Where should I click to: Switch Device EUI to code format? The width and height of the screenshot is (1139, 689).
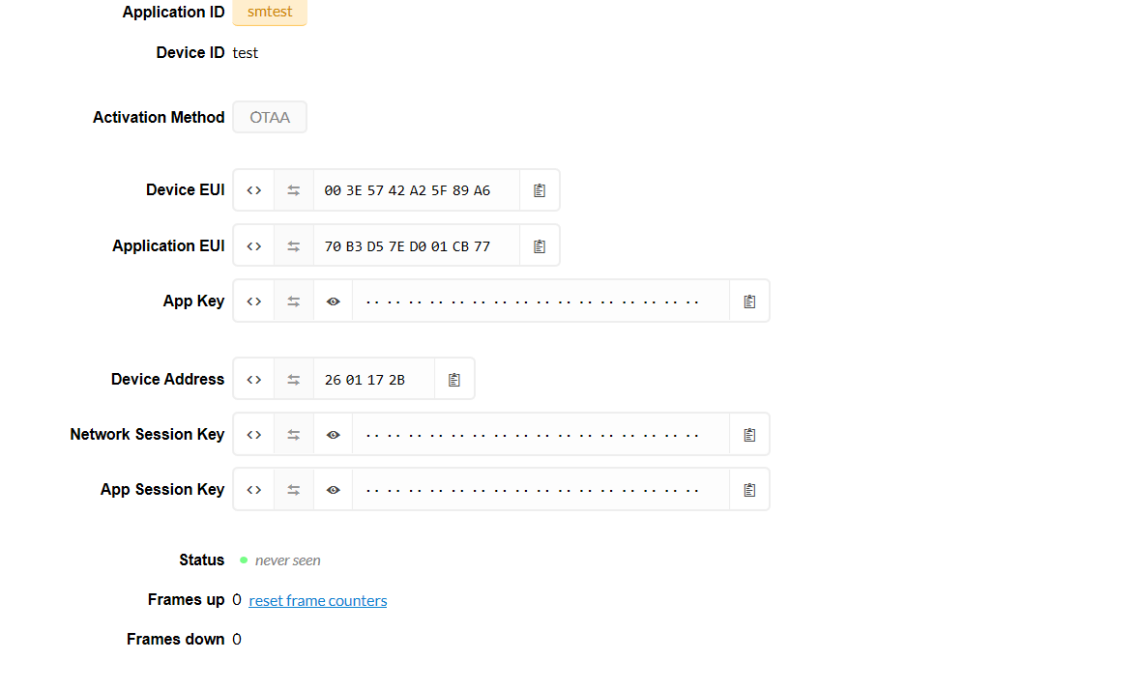click(x=253, y=190)
